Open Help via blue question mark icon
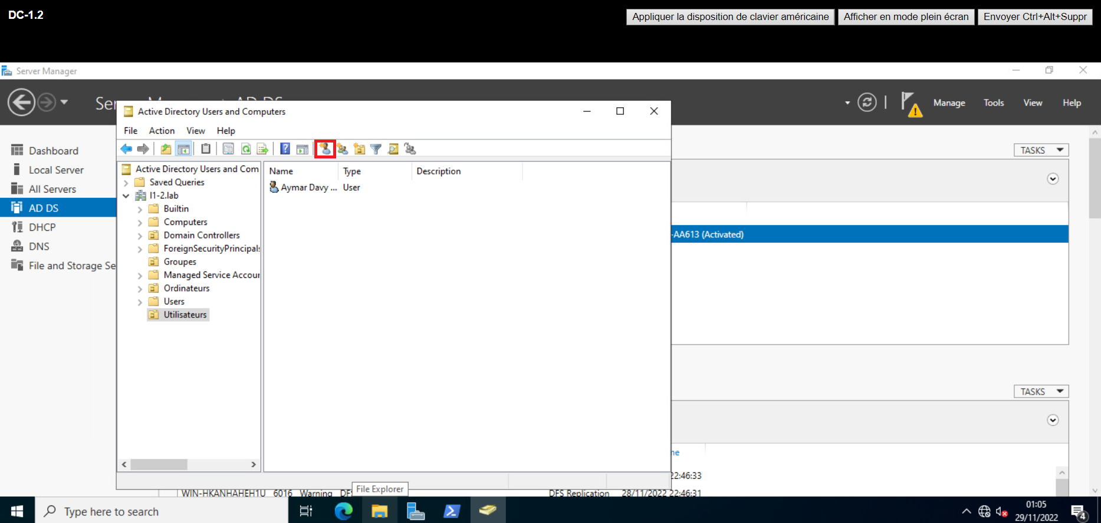 pos(285,149)
